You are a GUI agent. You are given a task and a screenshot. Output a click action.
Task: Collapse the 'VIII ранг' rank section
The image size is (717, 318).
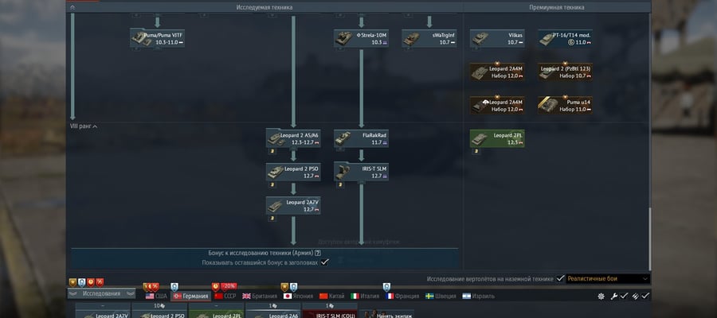pyautogui.click(x=83, y=126)
